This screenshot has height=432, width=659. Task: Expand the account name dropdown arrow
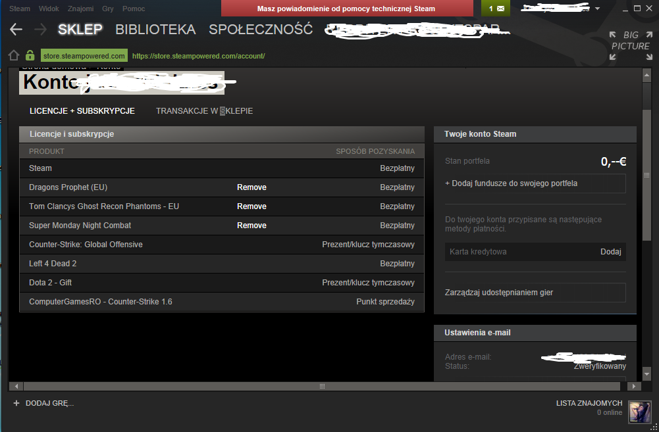coord(597,9)
